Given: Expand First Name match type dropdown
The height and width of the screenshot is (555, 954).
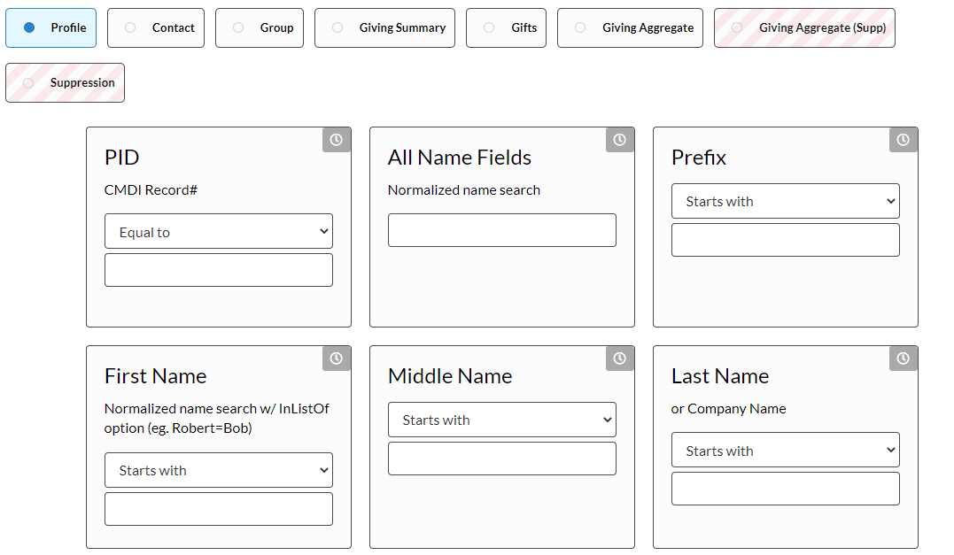Looking at the screenshot, I should pos(219,470).
